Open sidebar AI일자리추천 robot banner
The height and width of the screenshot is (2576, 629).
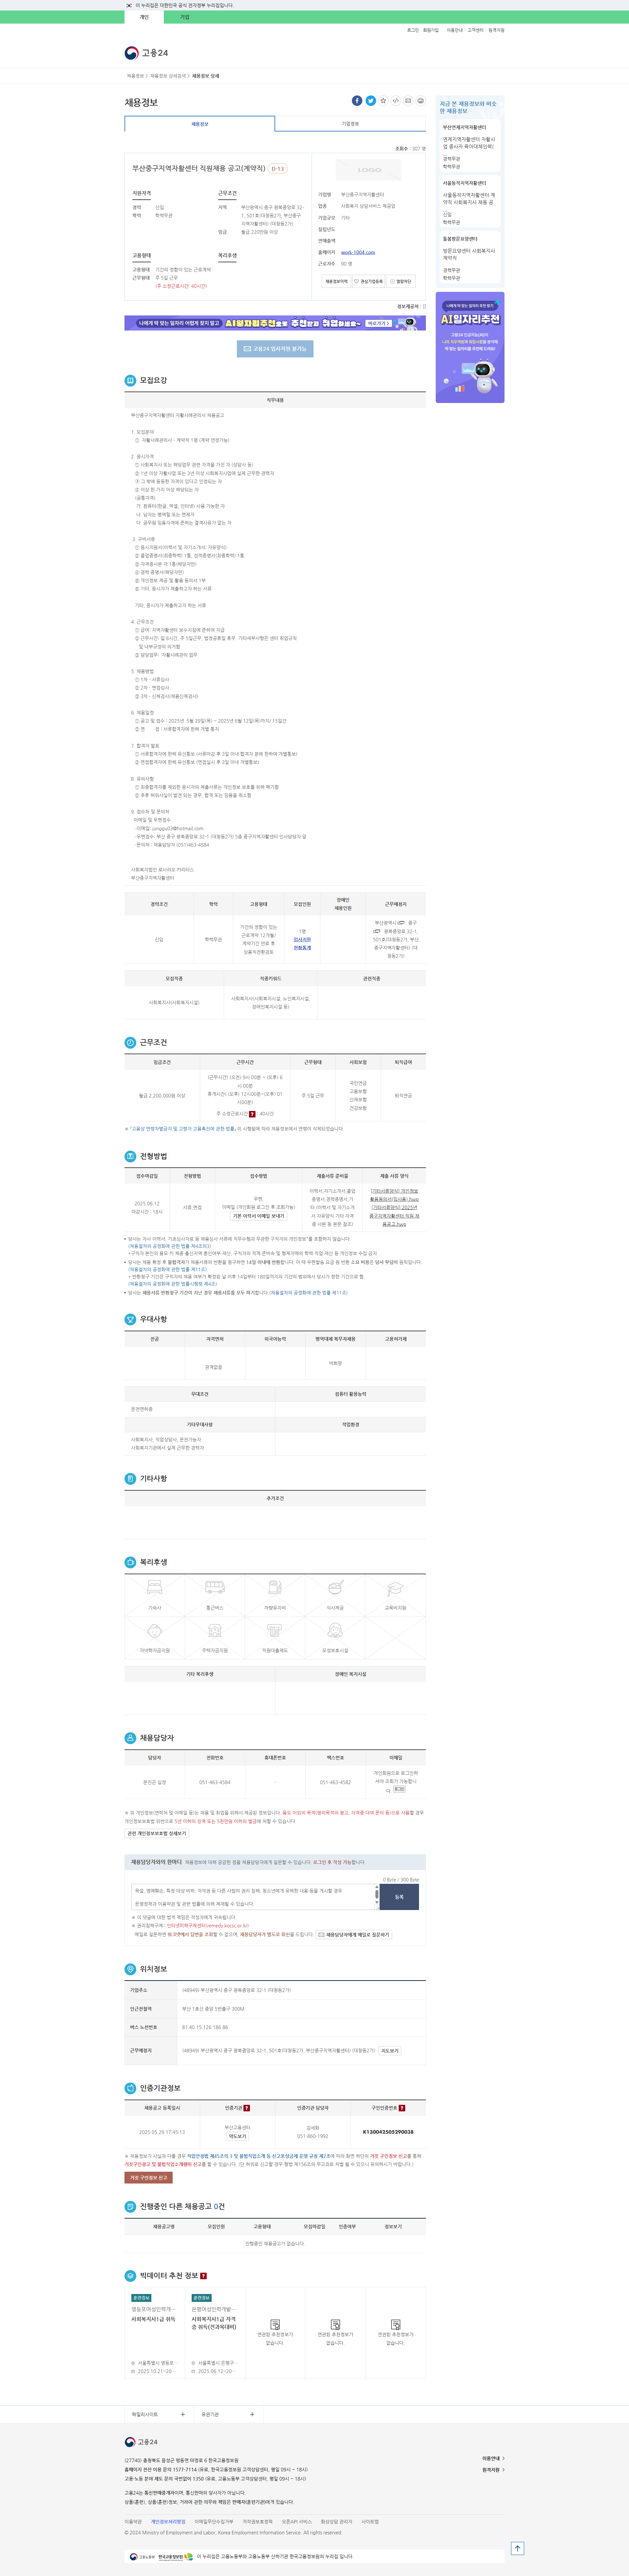[470, 347]
